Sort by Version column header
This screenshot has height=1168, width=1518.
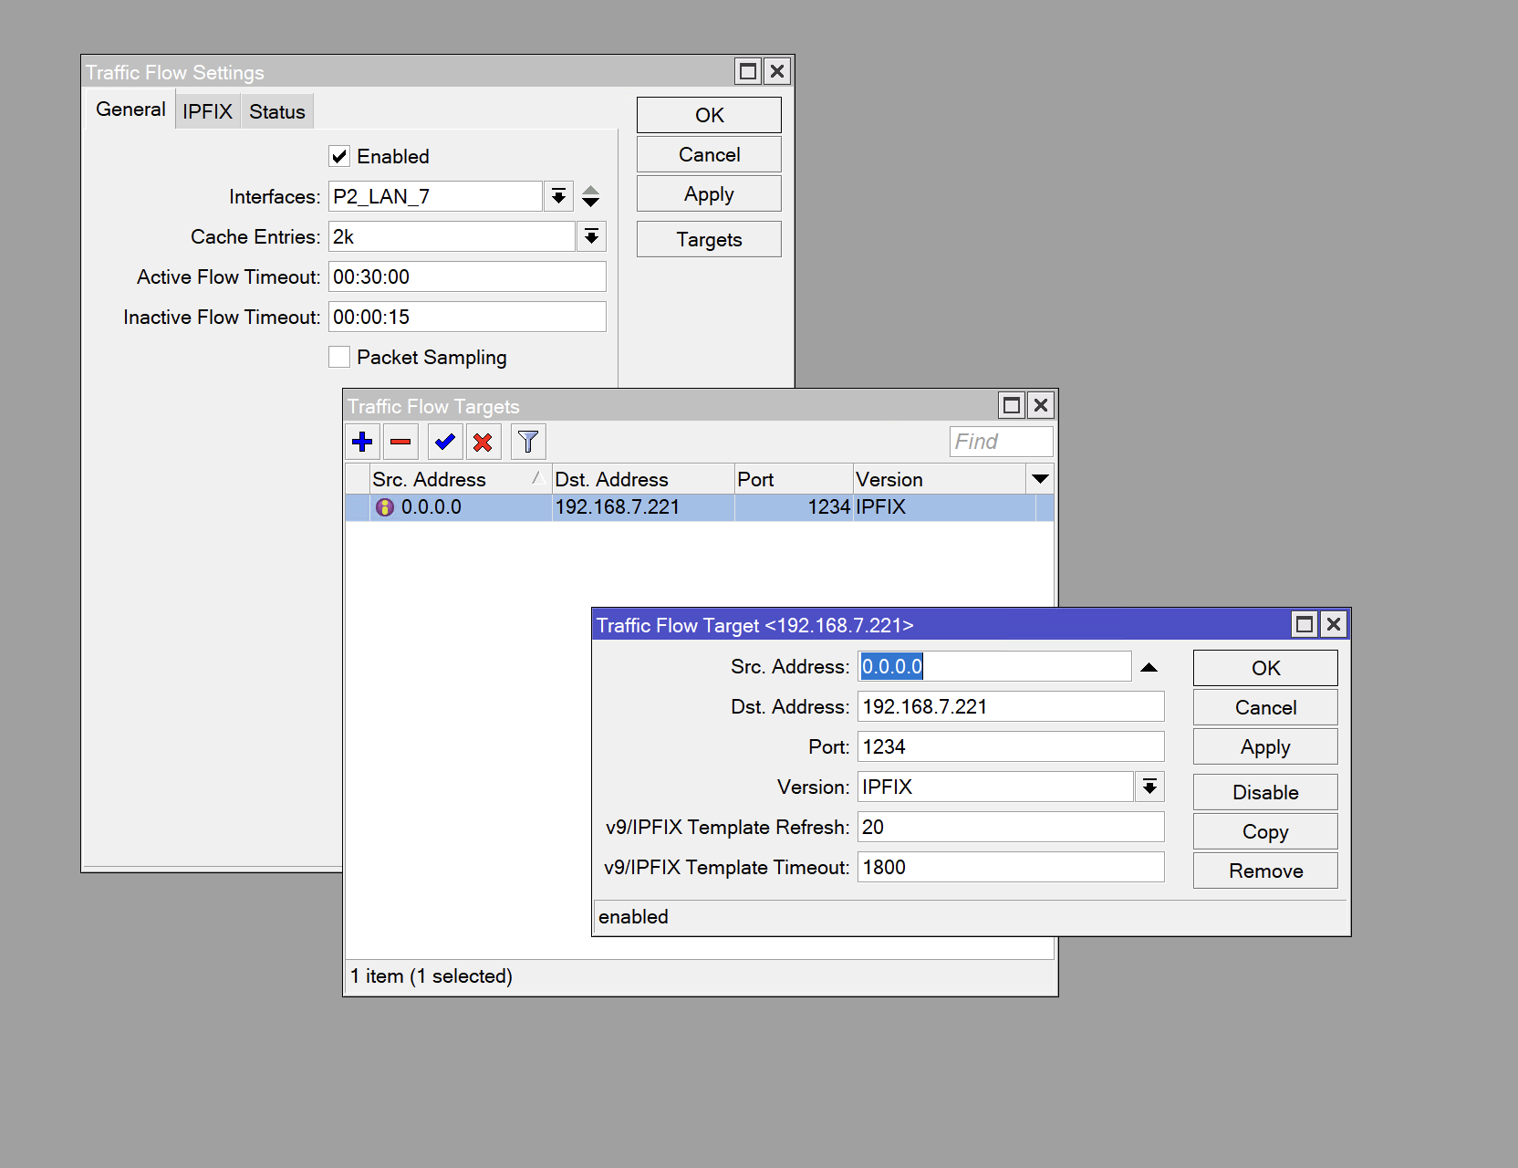(x=940, y=479)
